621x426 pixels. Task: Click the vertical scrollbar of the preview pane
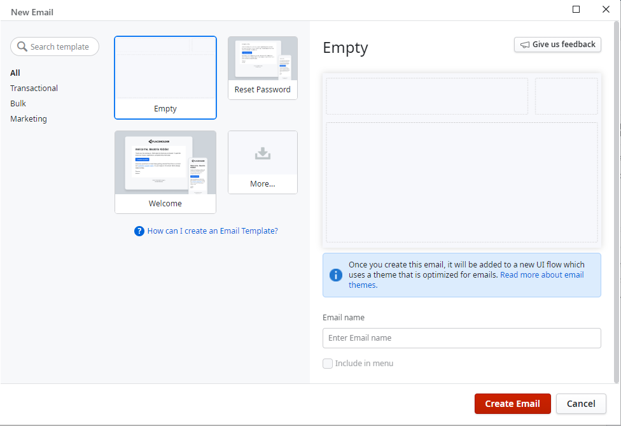[x=617, y=202]
